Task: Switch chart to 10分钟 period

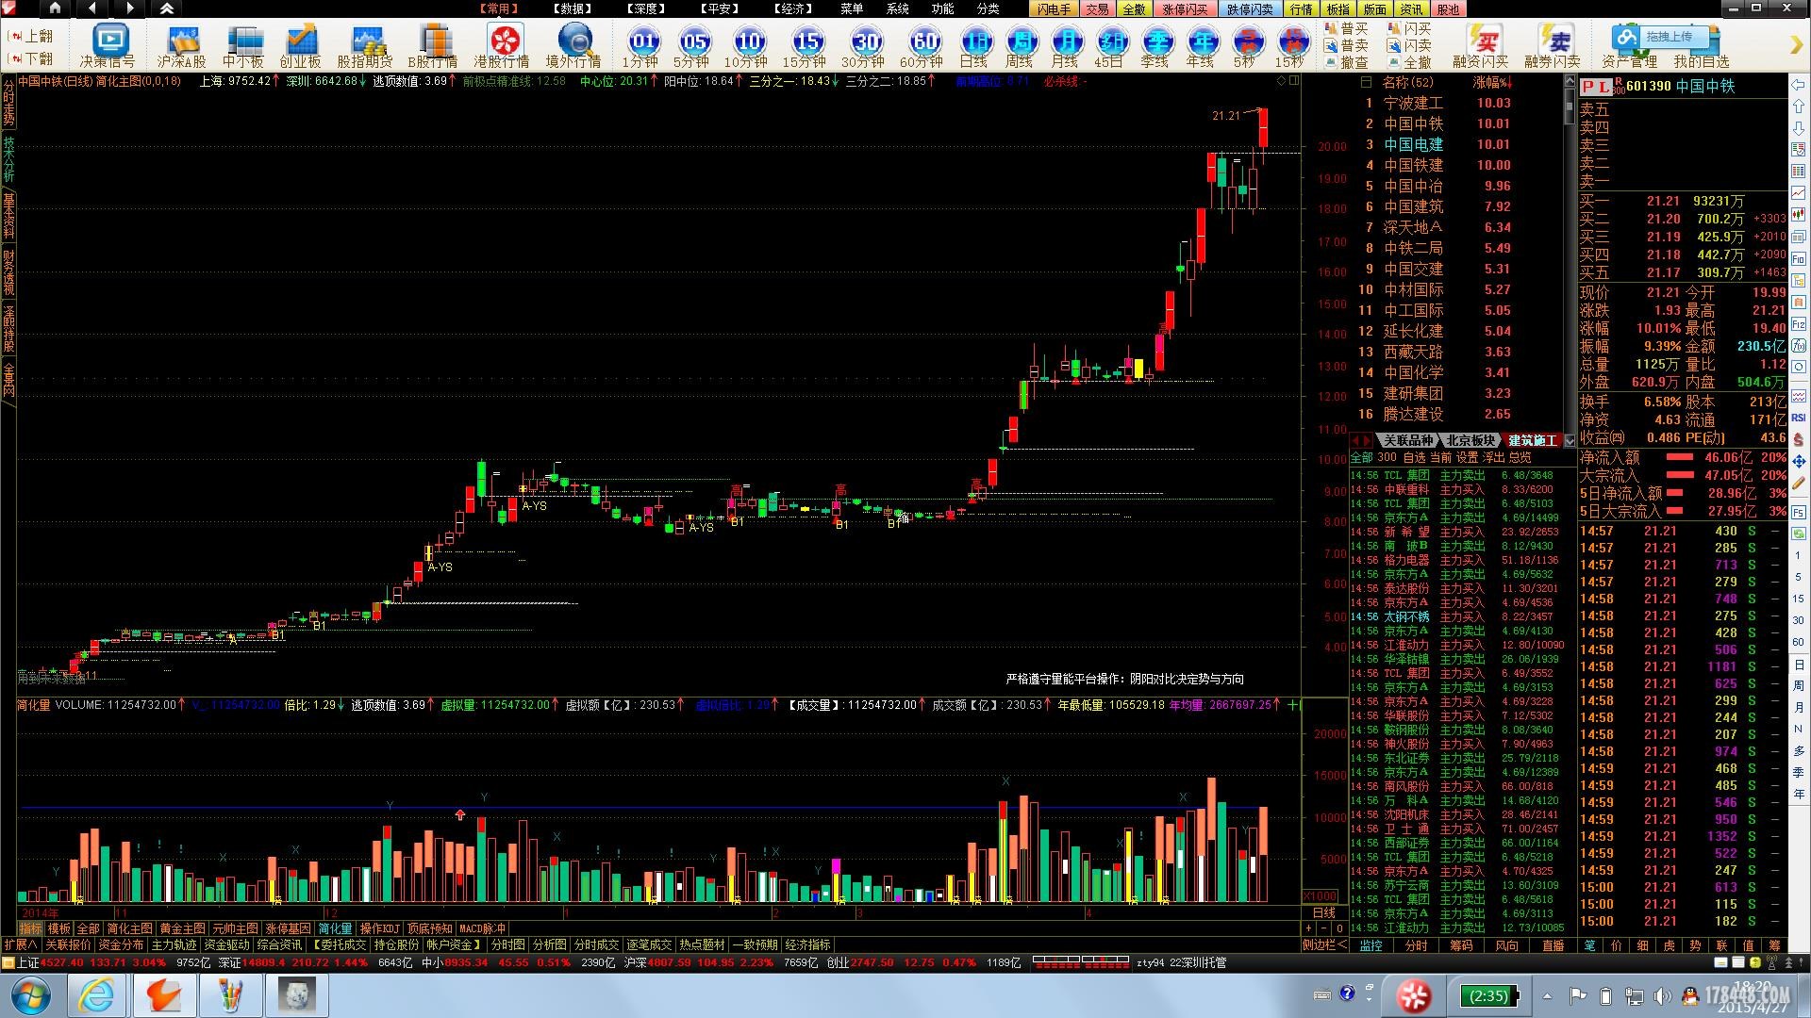Action: pos(747,46)
